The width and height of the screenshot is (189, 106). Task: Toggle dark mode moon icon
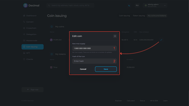pyautogui.click(x=129, y=5)
